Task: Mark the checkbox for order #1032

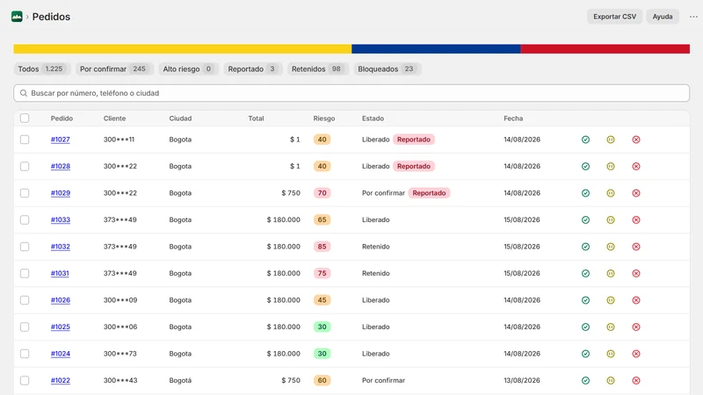Action: point(25,247)
